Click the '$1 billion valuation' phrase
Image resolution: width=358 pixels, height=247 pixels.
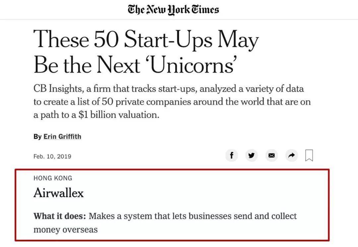tap(119, 115)
